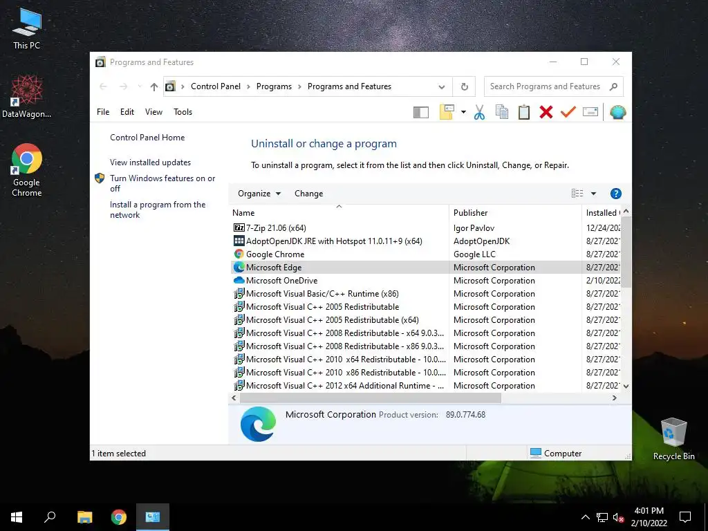Click the Refresh button
This screenshot has width=708, height=531.
pyautogui.click(x=464, y=86)
